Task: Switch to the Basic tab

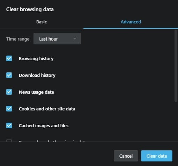Action: coord(42,22)
